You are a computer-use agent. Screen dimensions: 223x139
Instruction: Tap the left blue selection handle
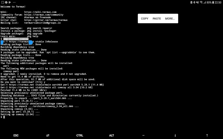(2, 42)
